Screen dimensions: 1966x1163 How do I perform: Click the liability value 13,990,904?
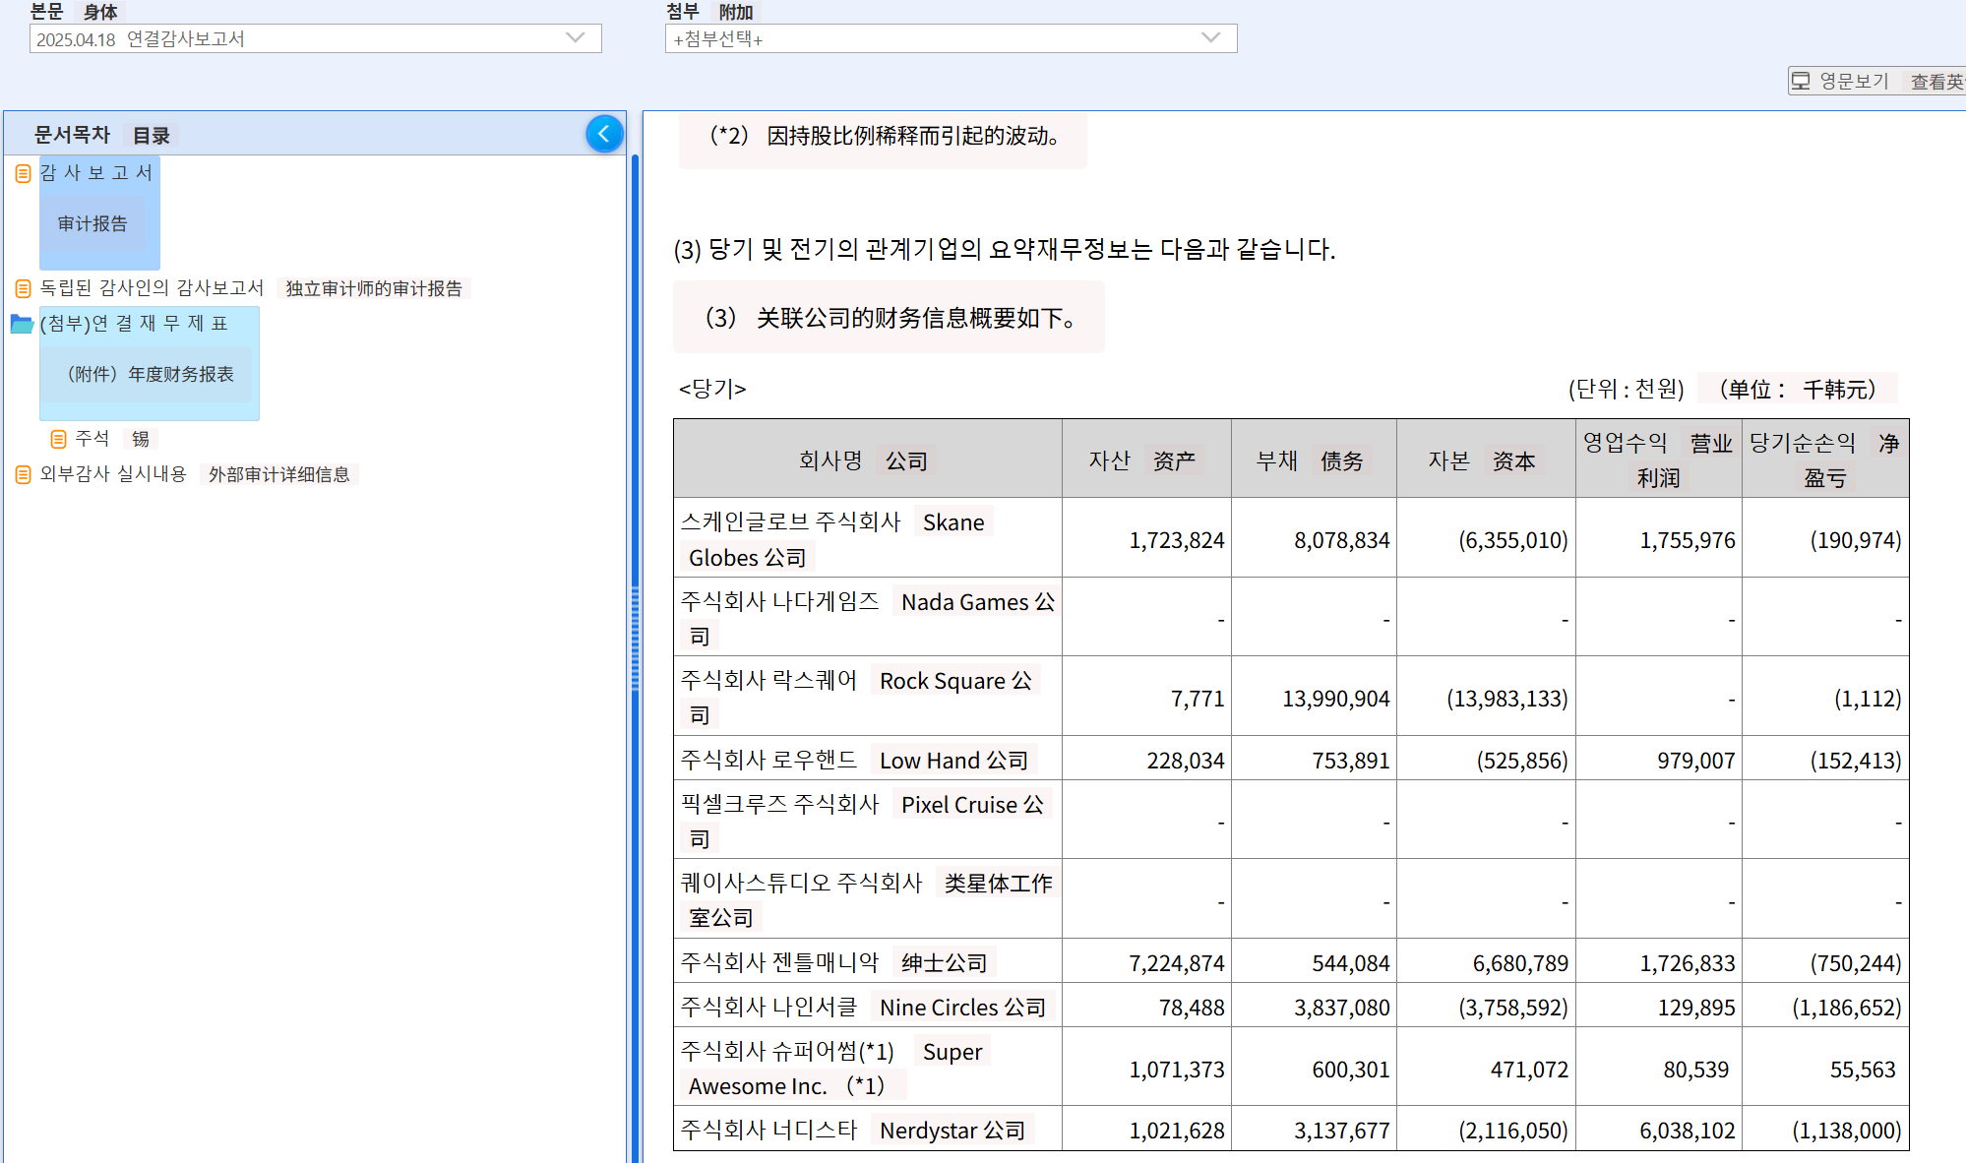point(1335,699)
